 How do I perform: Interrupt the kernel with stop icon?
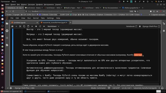[x=36, y=26]
